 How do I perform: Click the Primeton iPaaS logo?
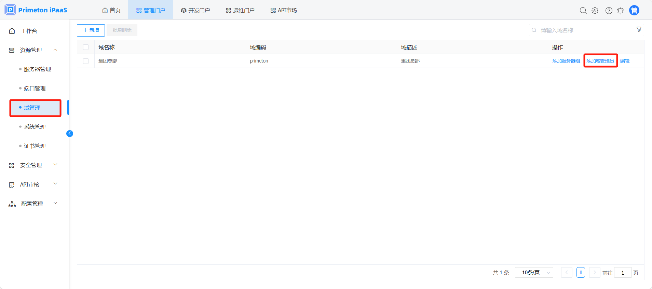[36, 10]
